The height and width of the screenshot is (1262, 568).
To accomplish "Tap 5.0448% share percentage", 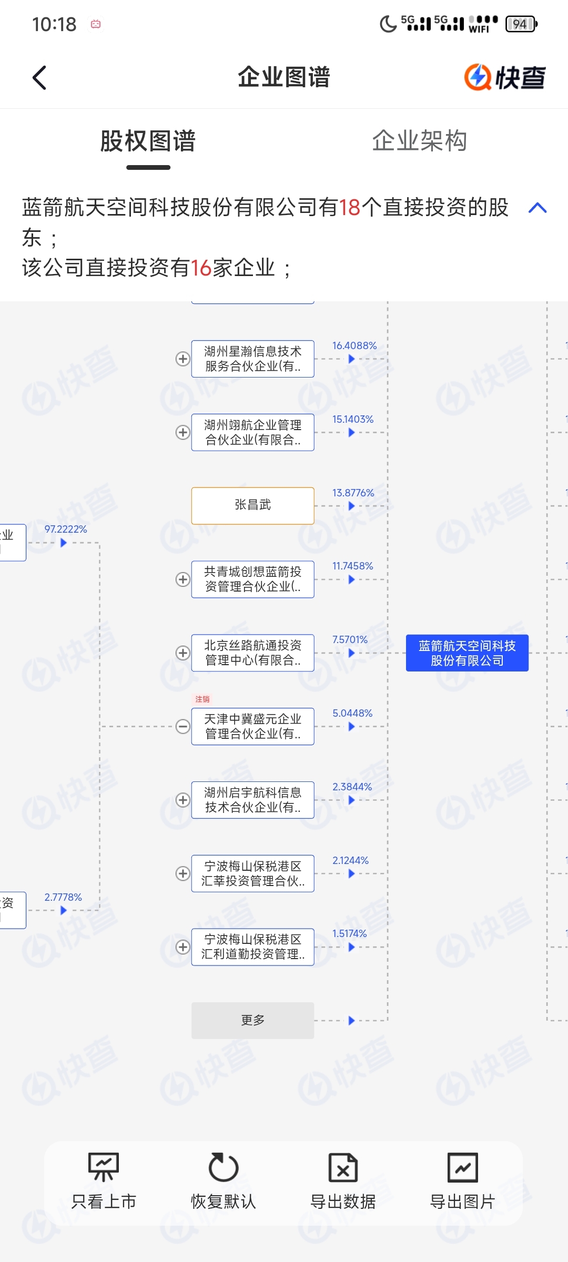I will (352, 713).
